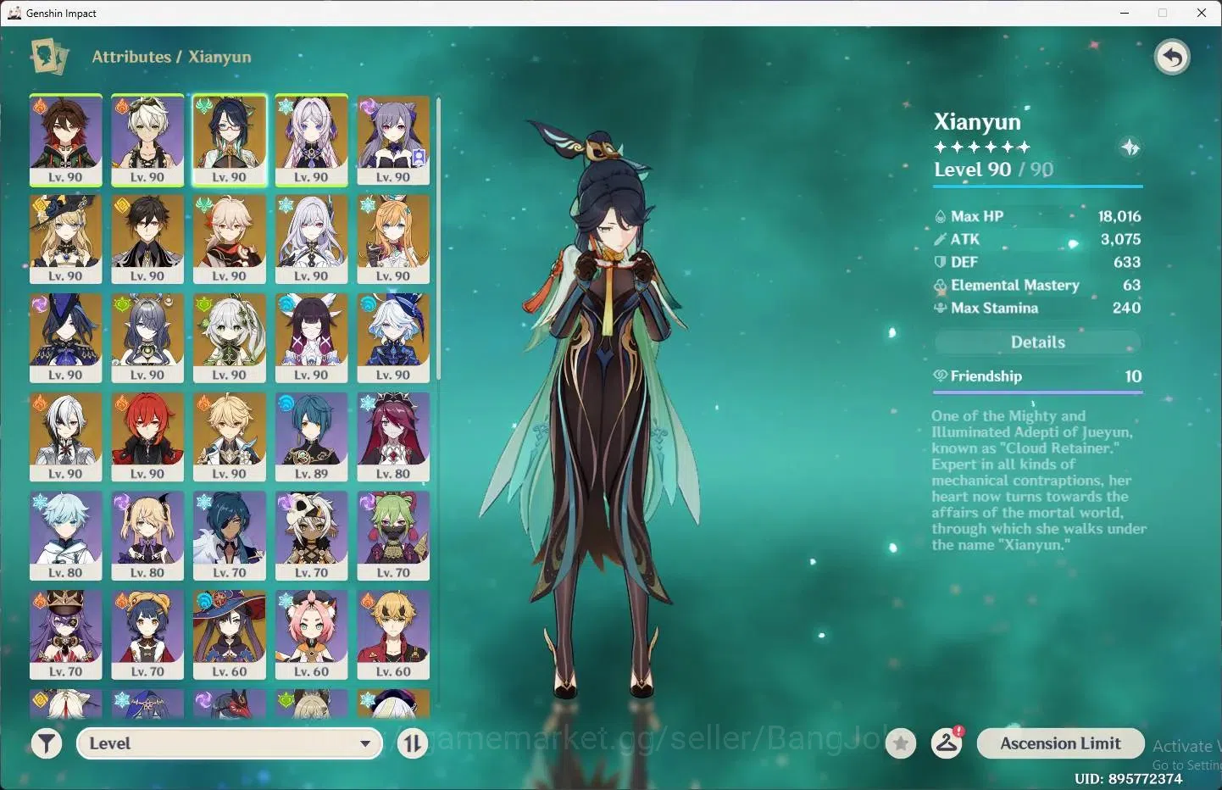Select the orange-haired Cryo character portrait
Screen dimensions: 1222x790
(x=393, y=239)
